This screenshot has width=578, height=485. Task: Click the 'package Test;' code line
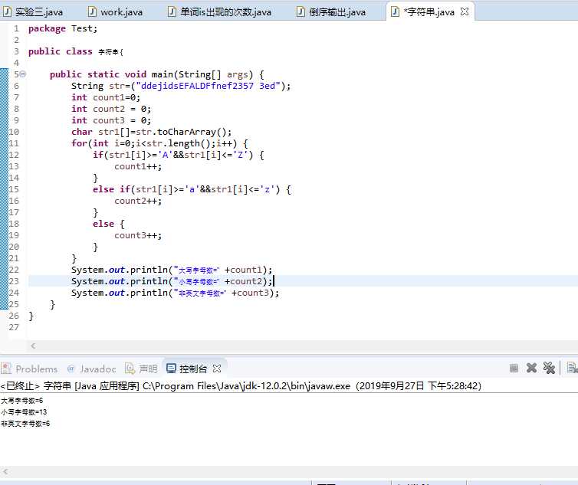(63, 28)
